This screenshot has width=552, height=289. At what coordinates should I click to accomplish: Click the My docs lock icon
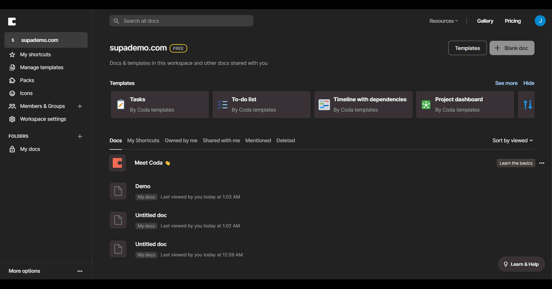[12, 149]
